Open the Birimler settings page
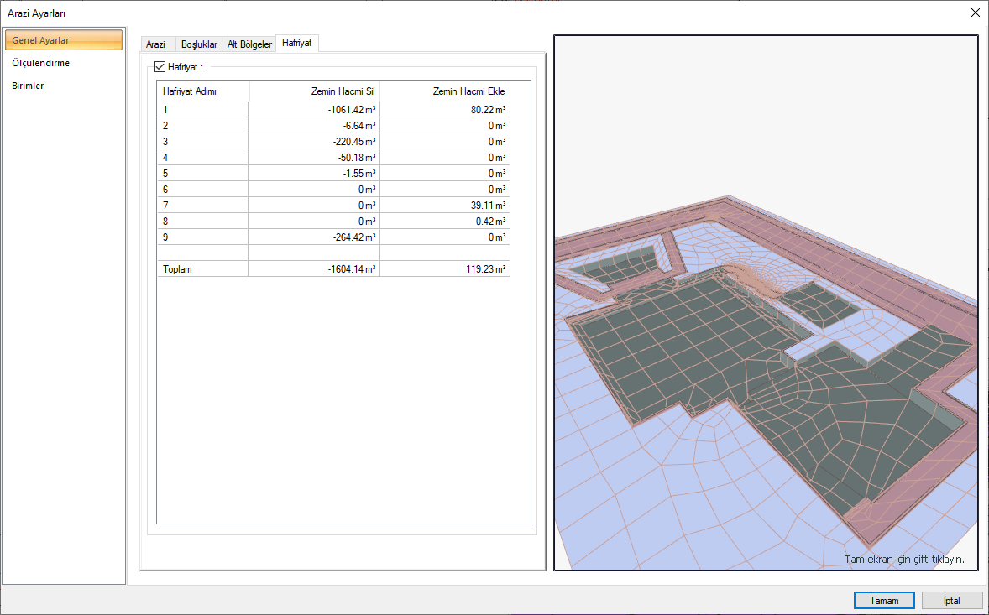 tap(28, 86)
